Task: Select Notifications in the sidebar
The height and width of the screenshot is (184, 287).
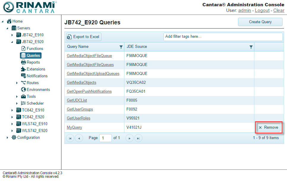Action: (37, 76)
